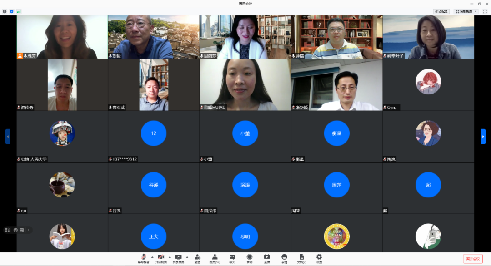Click the chat bubble icon in floating toolbar
Screen dimensions: 491x266
point(22,230)
